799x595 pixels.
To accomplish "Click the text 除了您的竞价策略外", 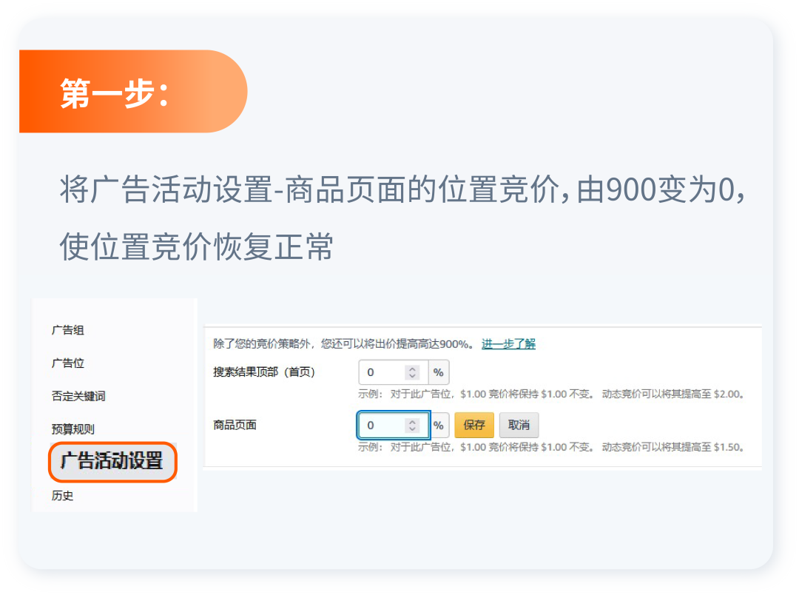I will tap(261, 344).
